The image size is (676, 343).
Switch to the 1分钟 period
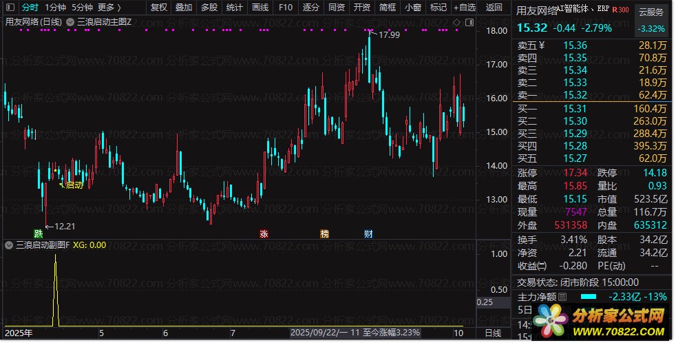(x=56, y=8)
